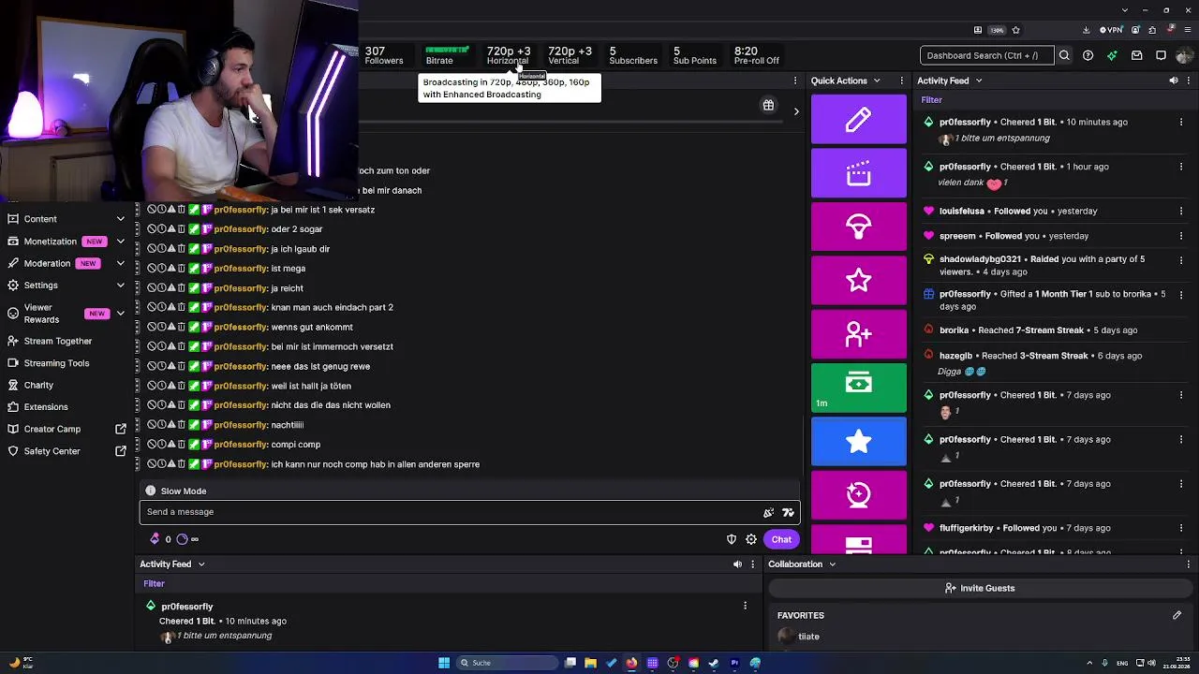This screenshot has width=1199, height=674.
Task: Open right-side Activity Feed header dropdown
Action: pyautogui.click(x=979, y=81)
